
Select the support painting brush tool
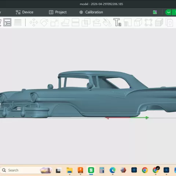point(97,22)
